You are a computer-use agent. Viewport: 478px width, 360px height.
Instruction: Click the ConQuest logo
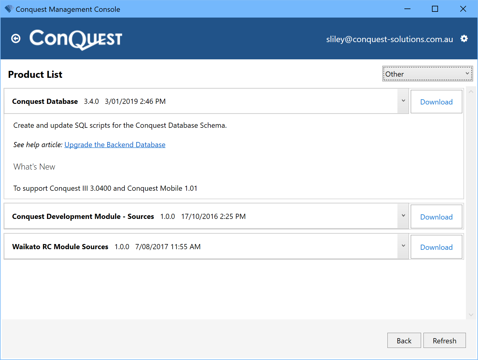pos(76,39)
